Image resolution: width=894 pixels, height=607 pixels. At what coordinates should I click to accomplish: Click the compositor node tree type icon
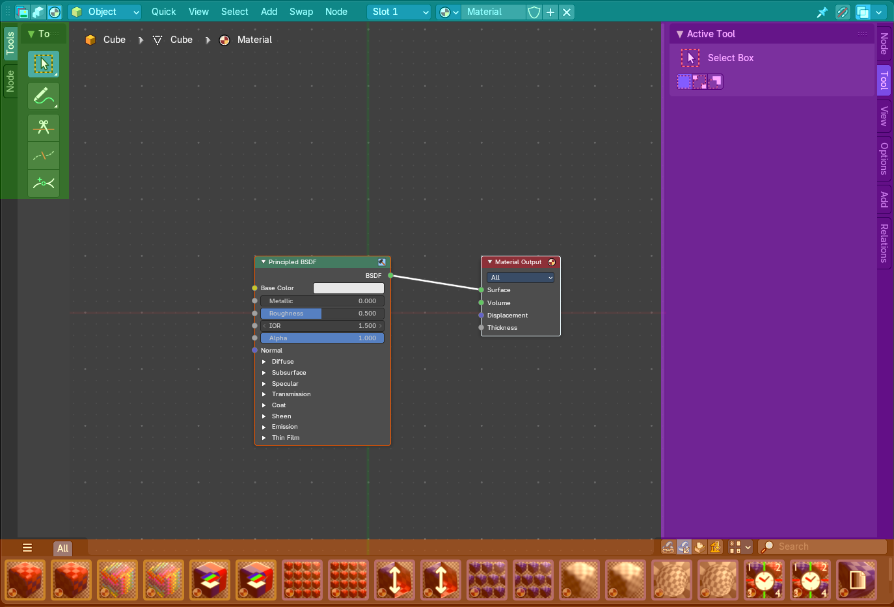coord(22,12)
